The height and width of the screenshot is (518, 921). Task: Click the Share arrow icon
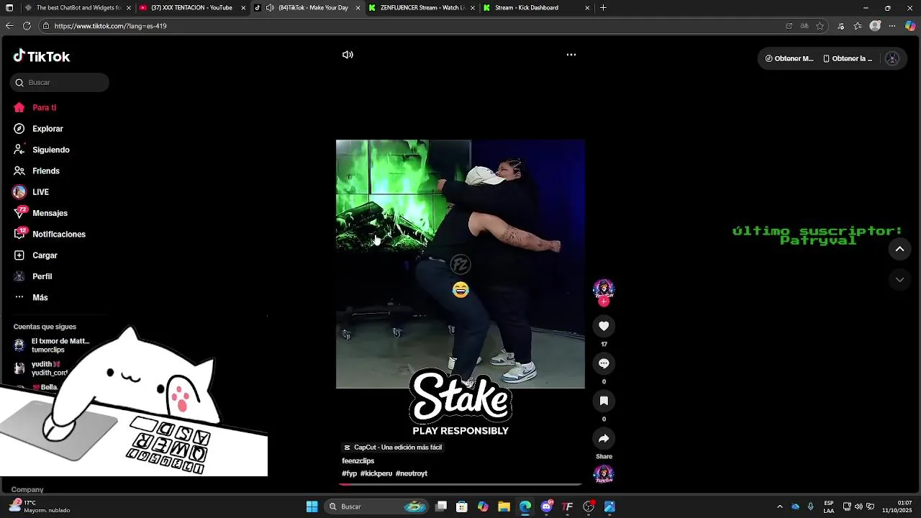click(x=604, y=438)
